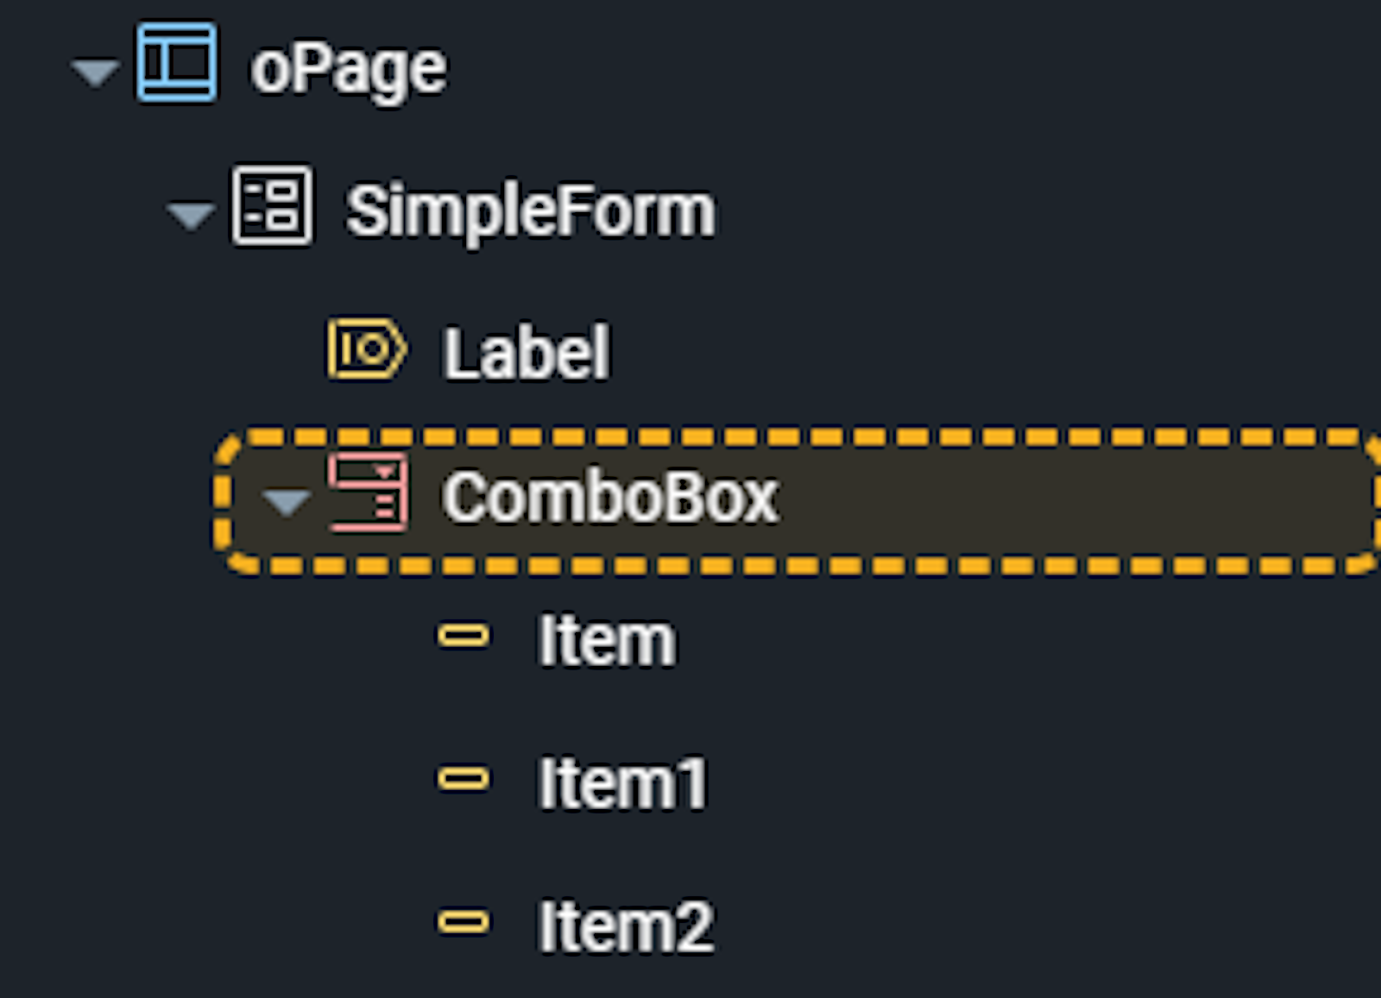Click the pink ComboBox control icon
The image size is (1381, 998).
tap(368, 493)
